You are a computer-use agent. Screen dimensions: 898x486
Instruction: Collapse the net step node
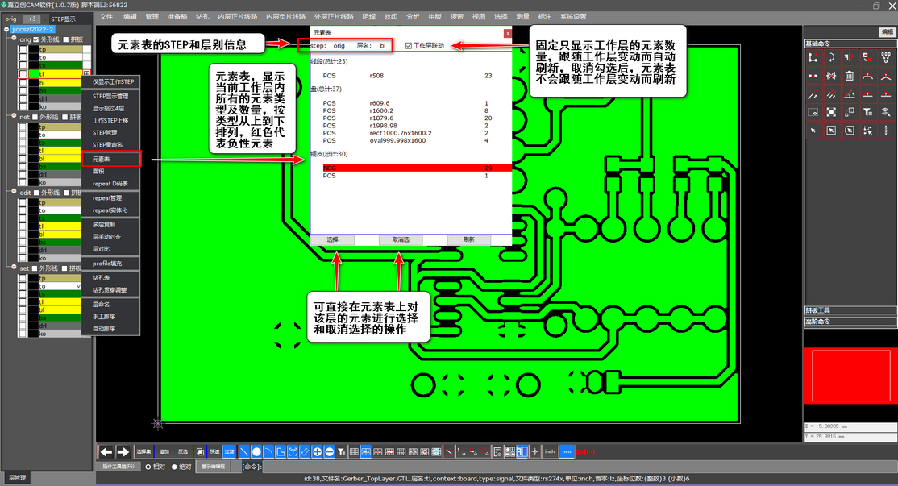(15, 115)
